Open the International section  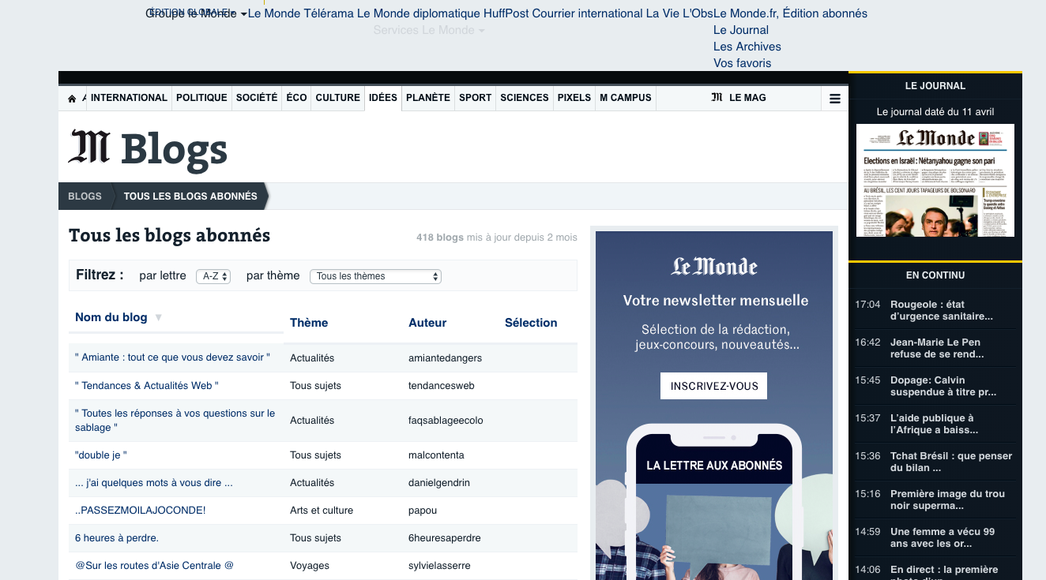click(x=129, y=98)
